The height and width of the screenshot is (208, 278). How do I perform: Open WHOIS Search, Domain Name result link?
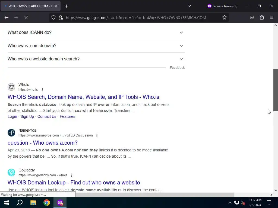tap(83, 97)
